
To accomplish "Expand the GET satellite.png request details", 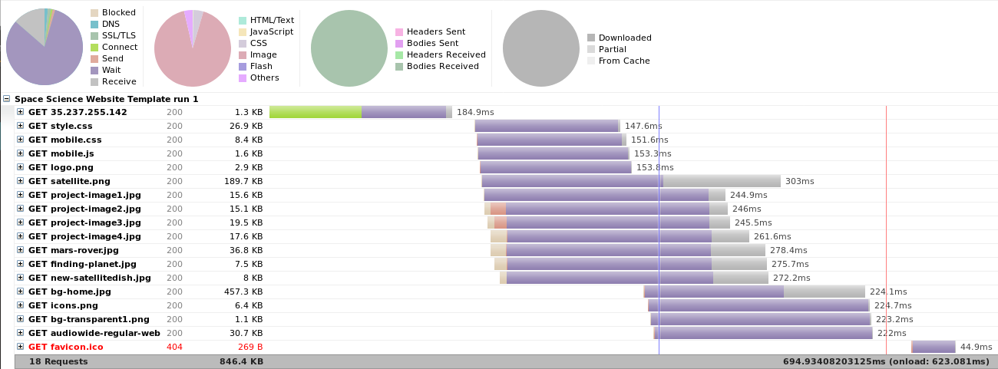I will pos(21,181).
